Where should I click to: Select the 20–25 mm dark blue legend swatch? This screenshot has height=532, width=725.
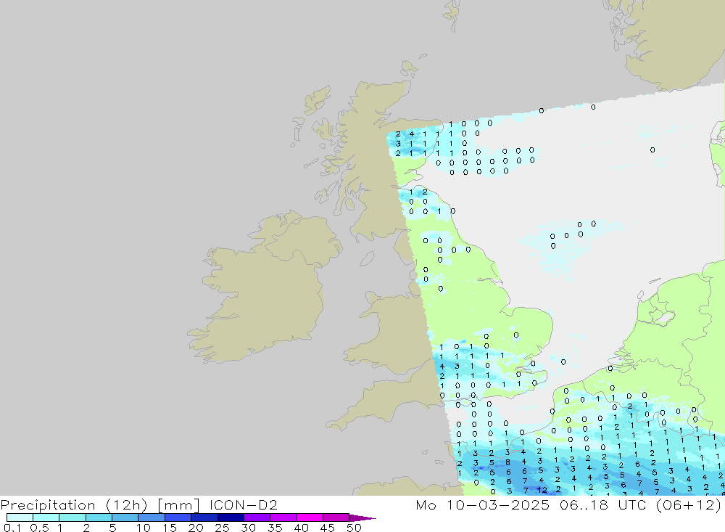(204, 517)
